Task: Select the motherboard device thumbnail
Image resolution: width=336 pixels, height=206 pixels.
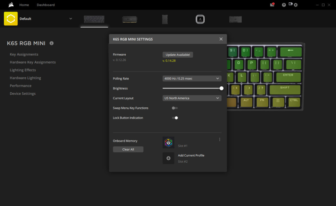Action: tap(236, 19)
